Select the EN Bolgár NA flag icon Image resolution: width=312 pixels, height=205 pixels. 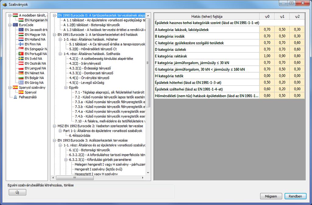(x=21, y=78)
